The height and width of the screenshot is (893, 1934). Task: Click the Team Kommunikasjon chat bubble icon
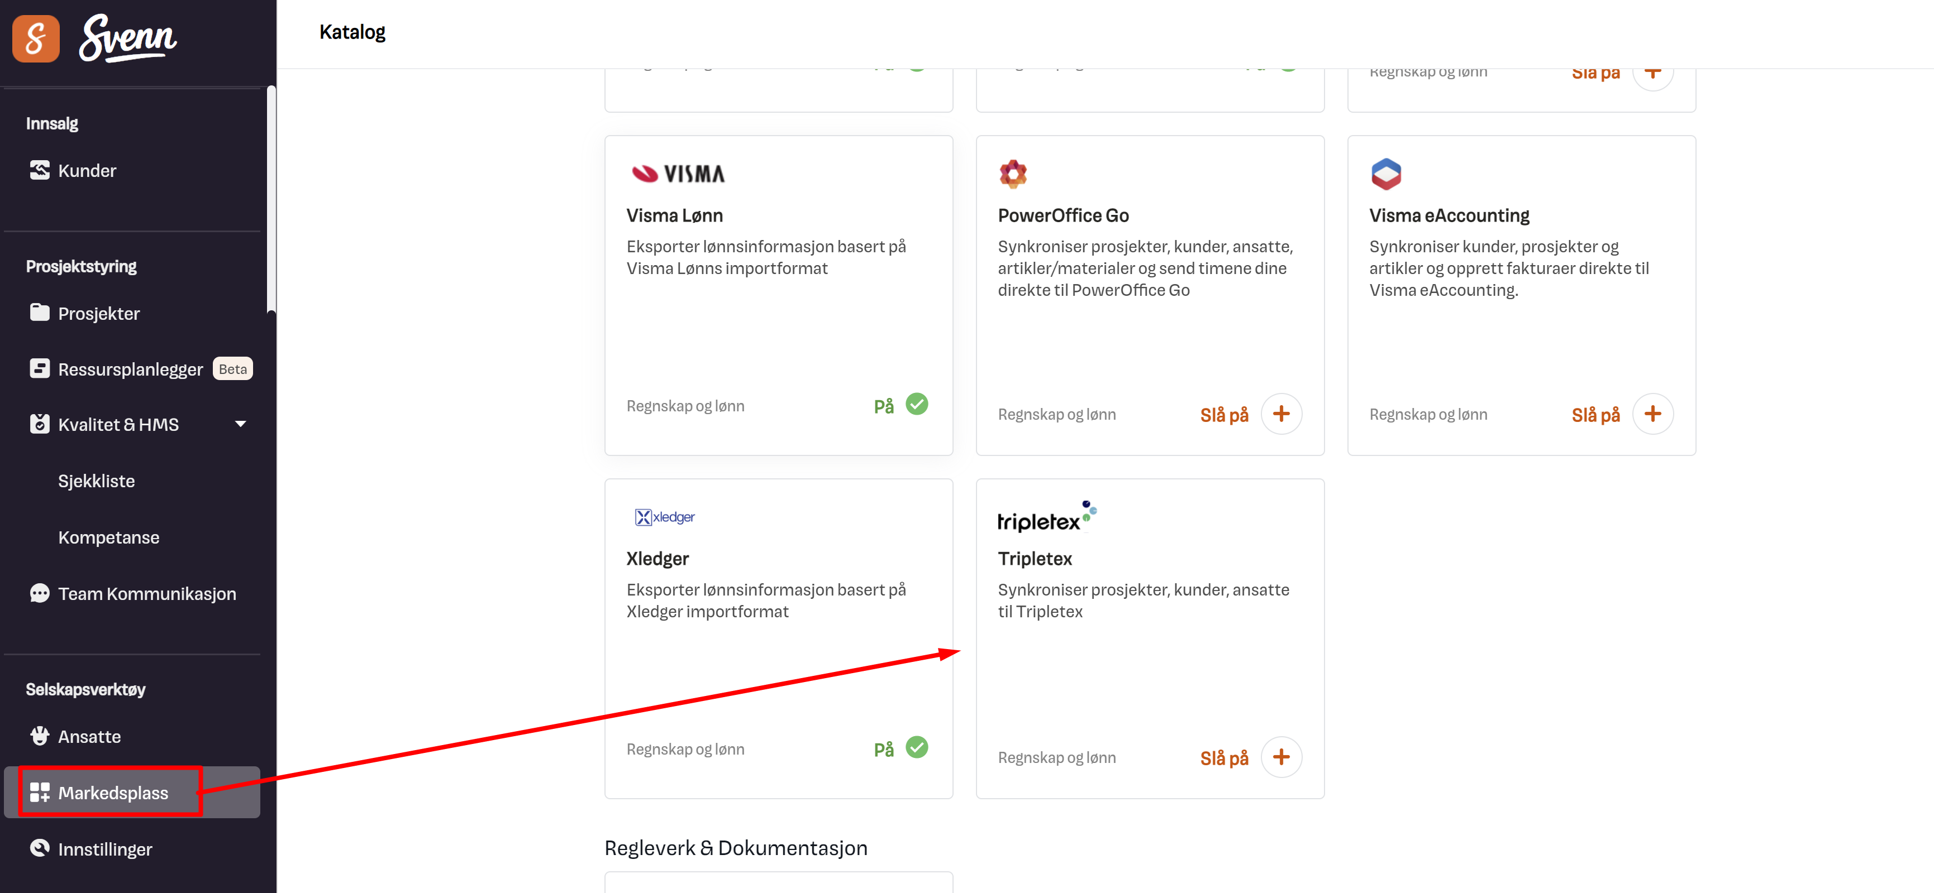point(39,593)
